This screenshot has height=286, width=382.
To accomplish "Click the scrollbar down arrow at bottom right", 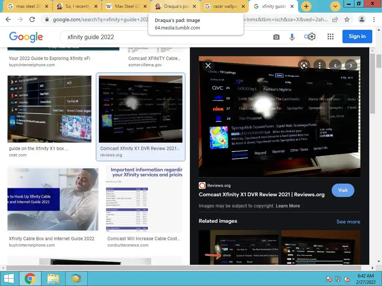I will 379,262.
